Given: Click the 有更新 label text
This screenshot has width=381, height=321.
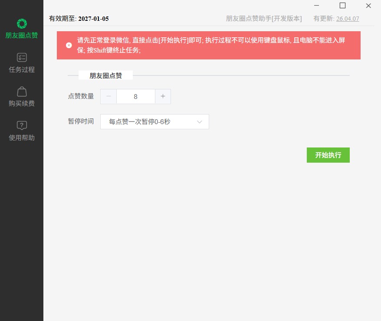Looking at the screenshot, I should 324,19.
